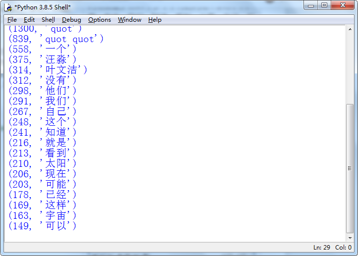This screenshot has width=358, height=256.
Task: Click the scroll up arrow
Action: pyautogui.click(x=350, y=29)
